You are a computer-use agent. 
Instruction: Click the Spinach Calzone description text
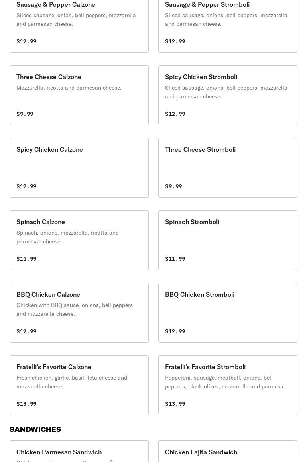[67, 237]
